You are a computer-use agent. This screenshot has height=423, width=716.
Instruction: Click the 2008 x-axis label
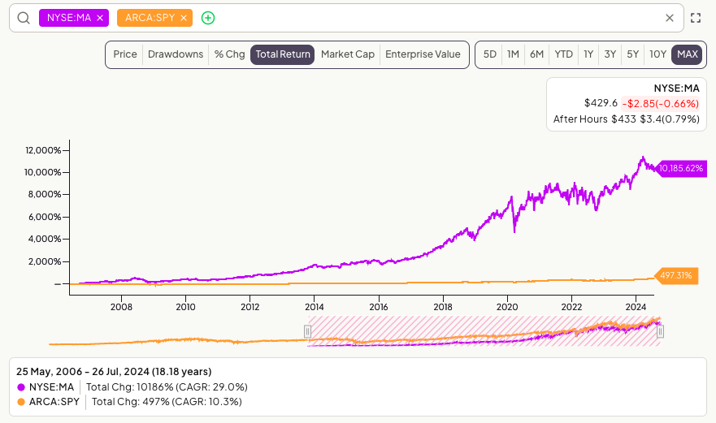[x=121, y=307]
